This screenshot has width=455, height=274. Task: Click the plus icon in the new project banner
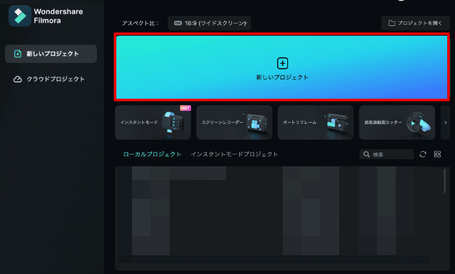point(282,63)
